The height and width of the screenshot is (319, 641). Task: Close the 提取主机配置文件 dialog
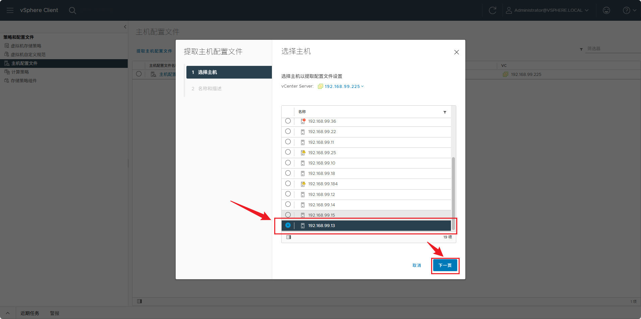tap(456, 52)
